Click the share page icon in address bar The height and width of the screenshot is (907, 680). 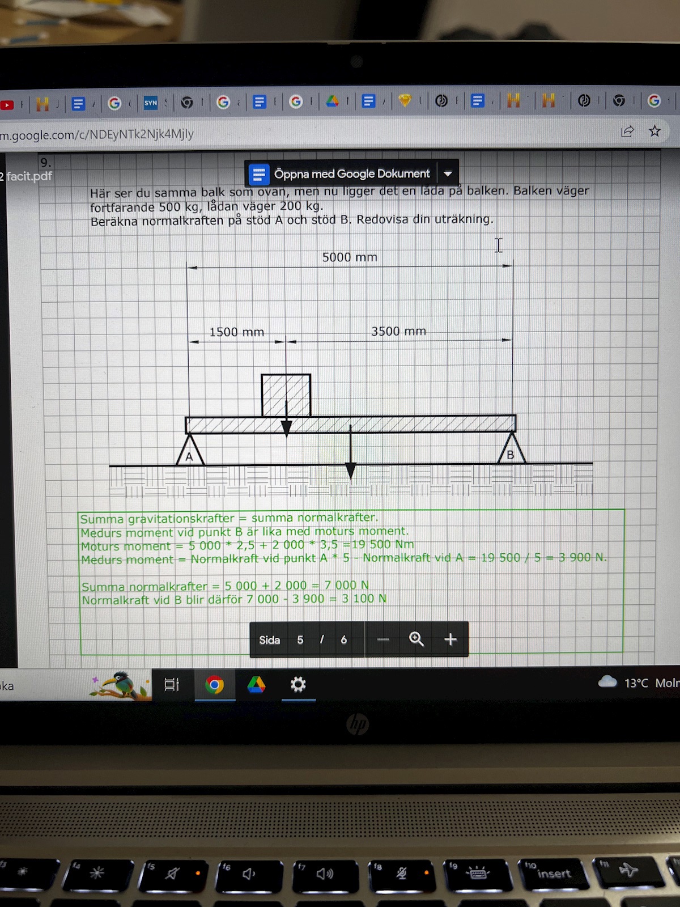pos(627,132)
